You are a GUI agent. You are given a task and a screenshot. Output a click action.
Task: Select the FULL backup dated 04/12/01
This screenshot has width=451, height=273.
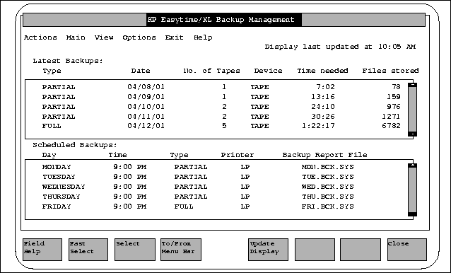(x=221, y=126)
